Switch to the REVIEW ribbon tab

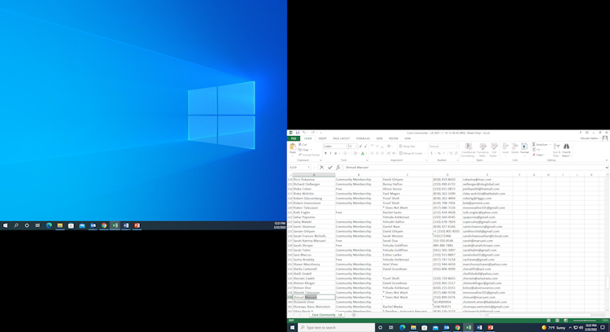(x=394, y=138)
